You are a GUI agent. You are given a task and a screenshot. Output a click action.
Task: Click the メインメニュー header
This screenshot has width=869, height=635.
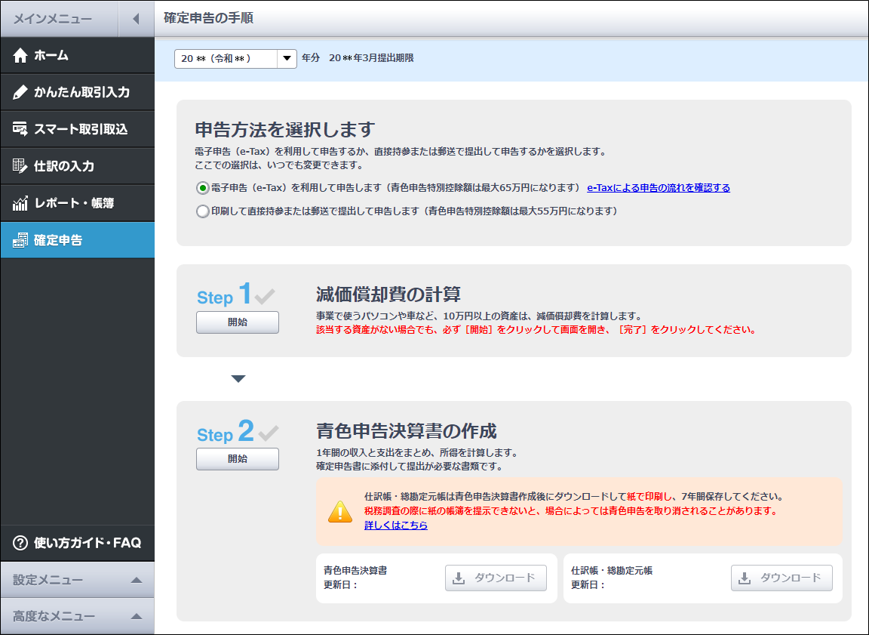[x=53, y=19]
